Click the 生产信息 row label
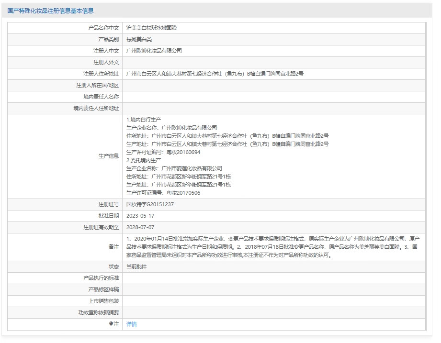The image size is (441, 343). (x=108, y=156)
